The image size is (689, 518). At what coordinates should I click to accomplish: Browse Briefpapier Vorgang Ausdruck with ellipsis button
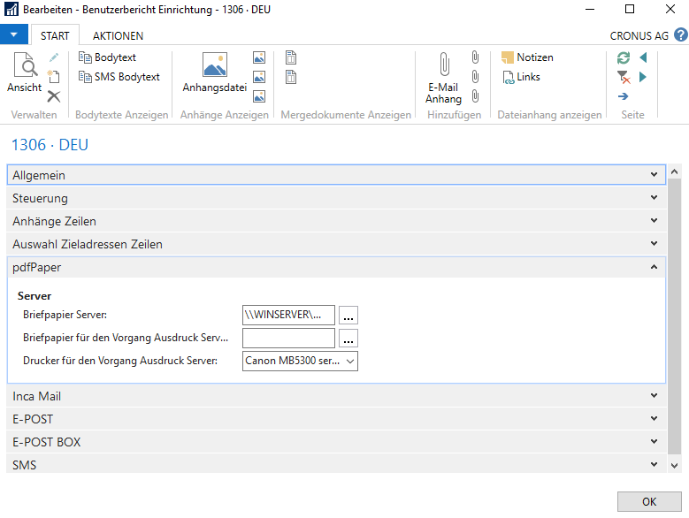tap(348, 338)
